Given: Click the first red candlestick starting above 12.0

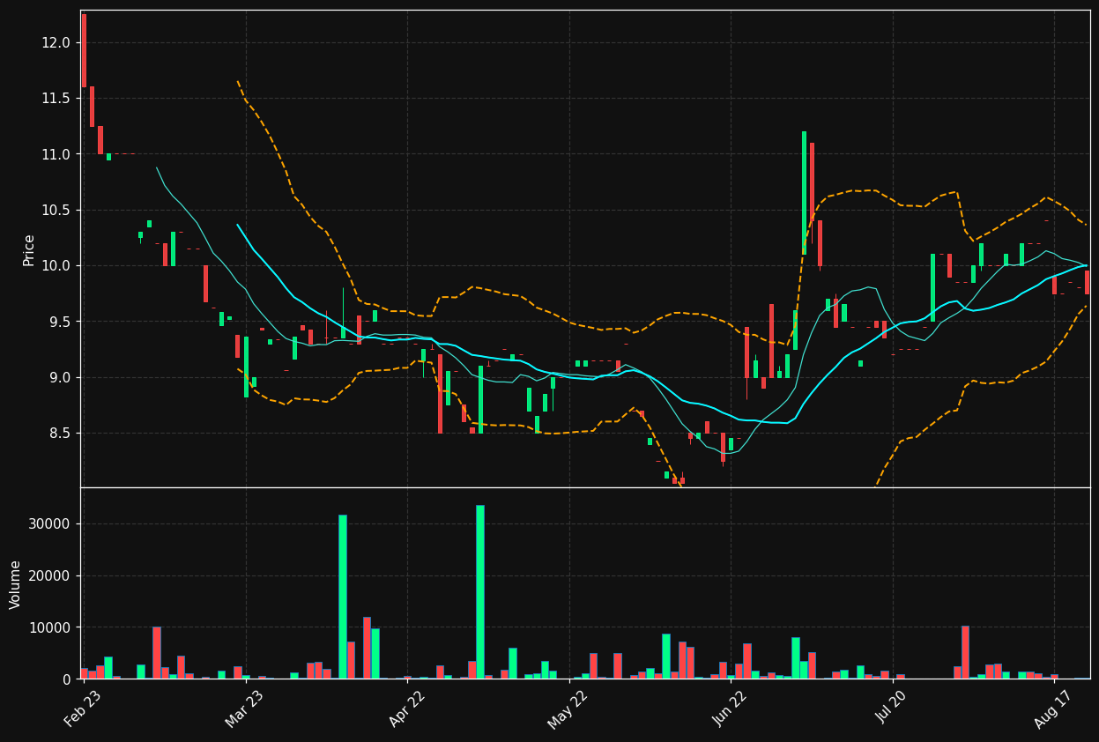Looking at the screenshot, I should click(x=84, y=50).
